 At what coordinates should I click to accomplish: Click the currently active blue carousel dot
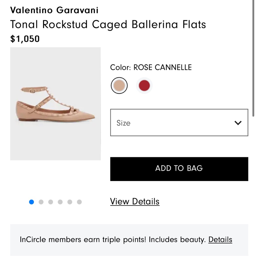(31, 202)
